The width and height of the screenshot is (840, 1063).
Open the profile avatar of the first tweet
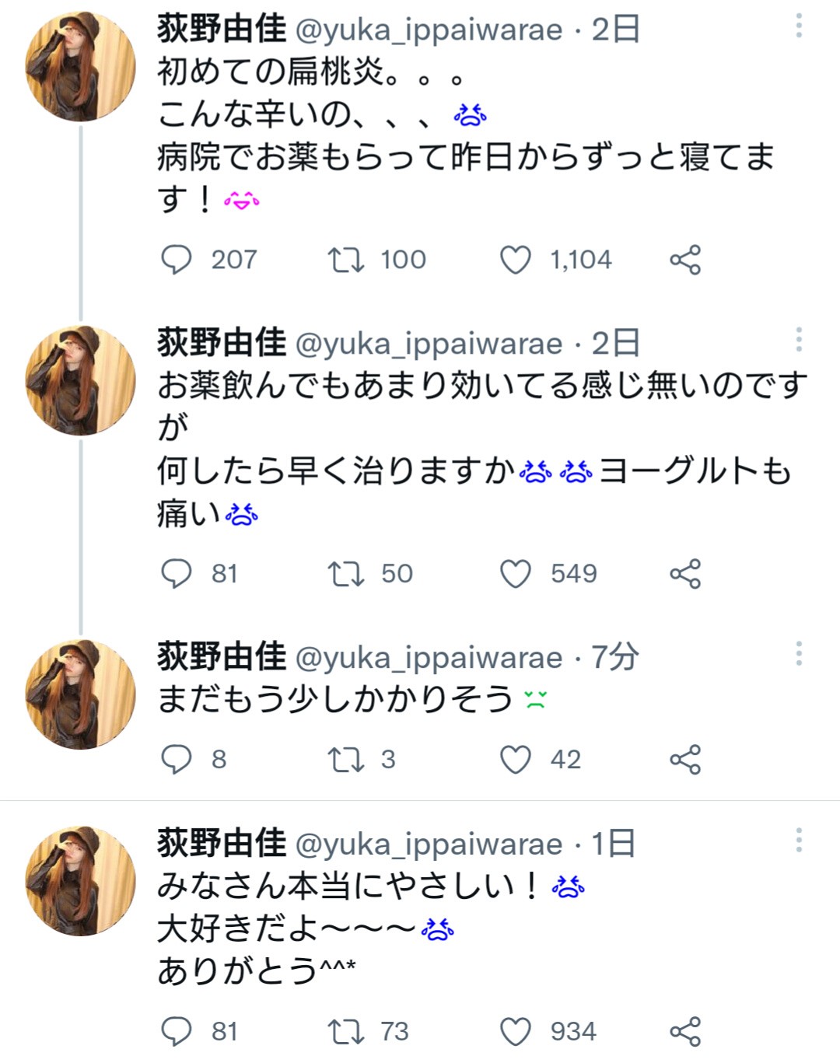tap(81, 66)
